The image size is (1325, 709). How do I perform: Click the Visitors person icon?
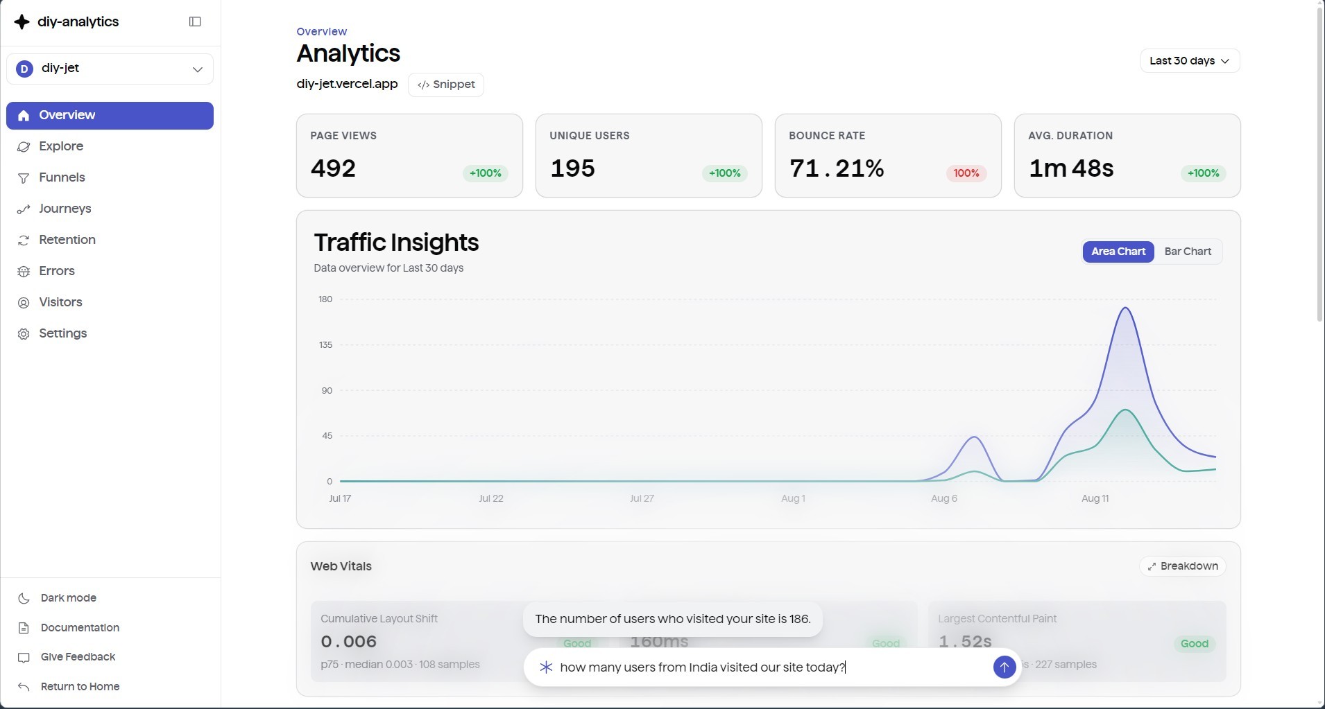point(24,303)
